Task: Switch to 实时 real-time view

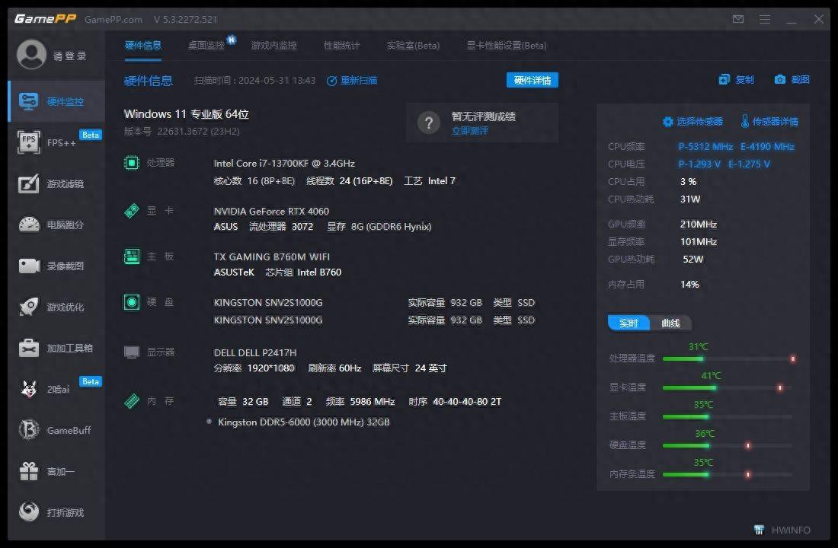Action: click(x=628, y=323)
